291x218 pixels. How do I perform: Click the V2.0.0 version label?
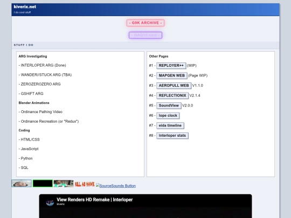click(188, 106)
